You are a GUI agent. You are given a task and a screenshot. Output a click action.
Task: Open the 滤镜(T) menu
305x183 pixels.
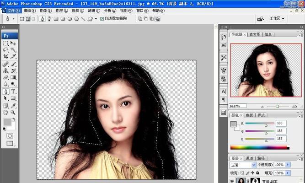[x=94, y=11]
